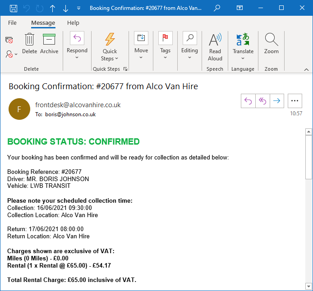The width and height of the screenshot is (313, 291).
Task: Click the Quick Steps lightning icon
Action: (110, 39)
